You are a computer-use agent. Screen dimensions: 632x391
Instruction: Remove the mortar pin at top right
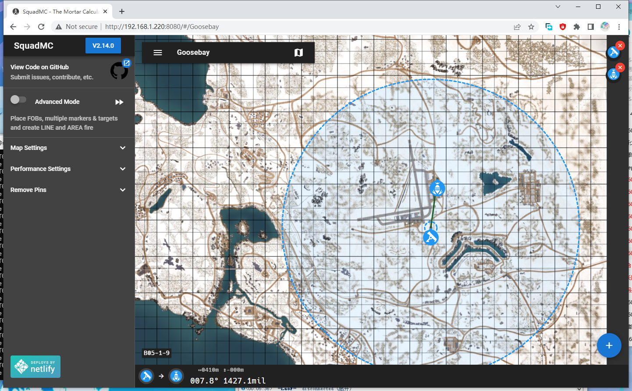[620, 46]
